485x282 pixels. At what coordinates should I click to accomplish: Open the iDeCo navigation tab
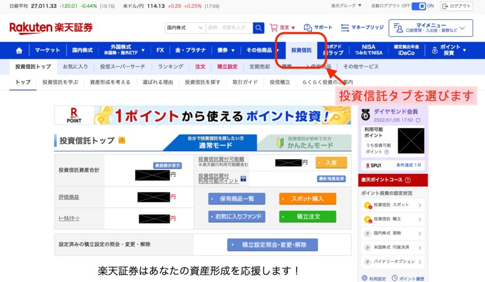(406, 50)
